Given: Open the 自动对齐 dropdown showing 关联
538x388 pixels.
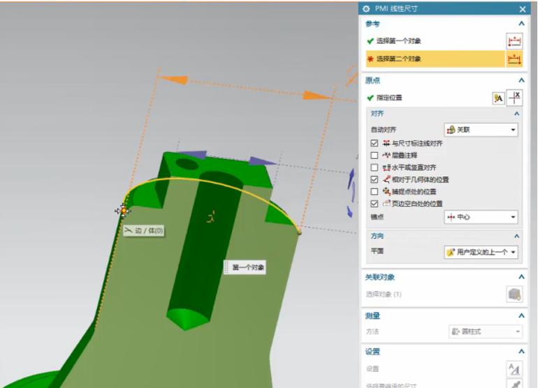Looking at the screenshot, I should pyautogui.click(x=481, y=130).
